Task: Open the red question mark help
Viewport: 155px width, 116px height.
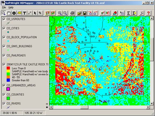Action: [x=148, y=13]
